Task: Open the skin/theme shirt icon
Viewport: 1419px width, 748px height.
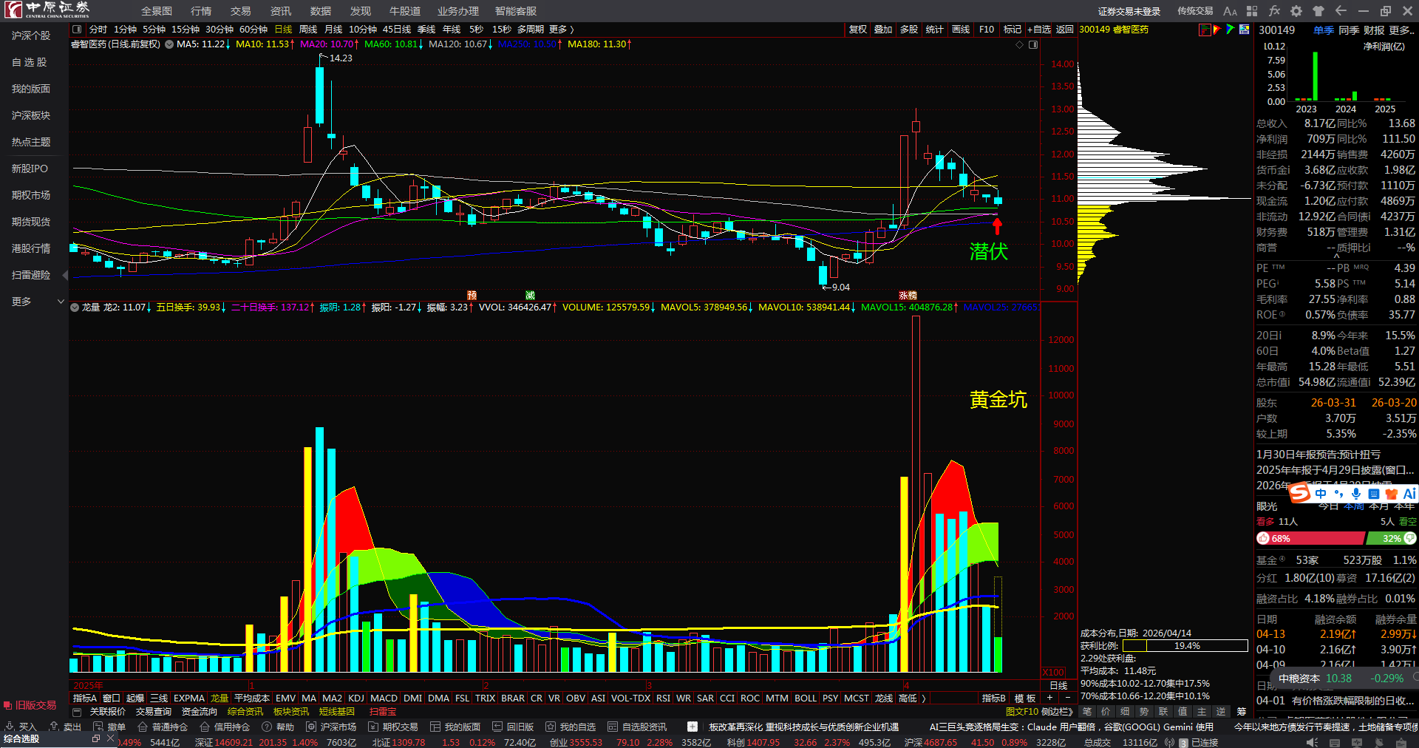Action: pyautogui.click(x=1318, y=11)
